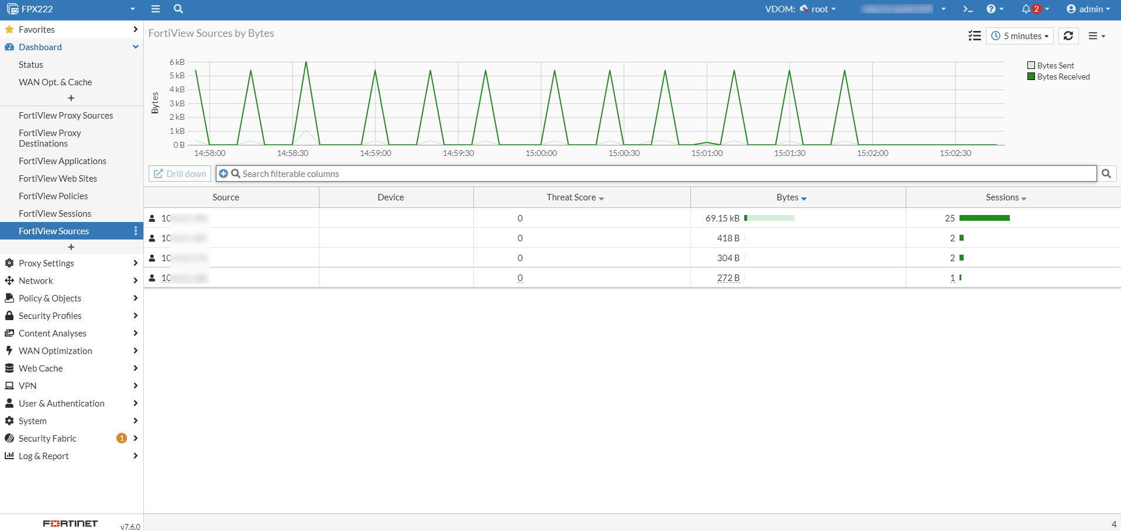
Task: Toggle the Bytes Received legend checkbox
Action: pyautogui.click(x=1031, y=77)
